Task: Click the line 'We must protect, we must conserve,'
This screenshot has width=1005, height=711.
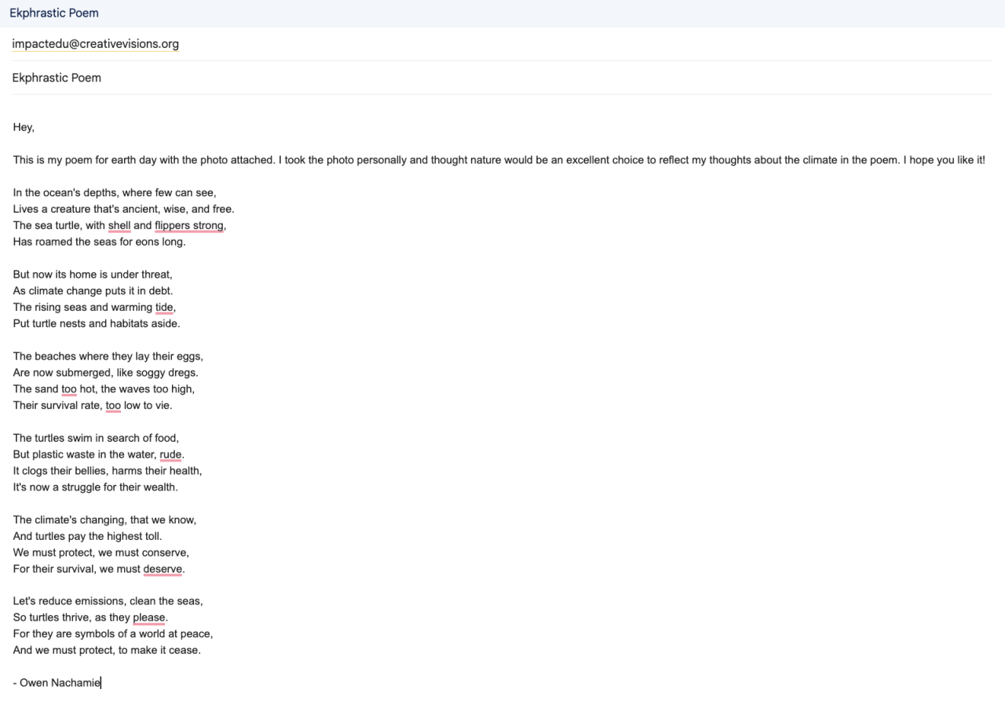Action: [x=101, y=552]
